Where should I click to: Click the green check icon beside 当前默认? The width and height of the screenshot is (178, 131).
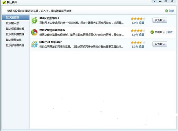tap(152, 32)
